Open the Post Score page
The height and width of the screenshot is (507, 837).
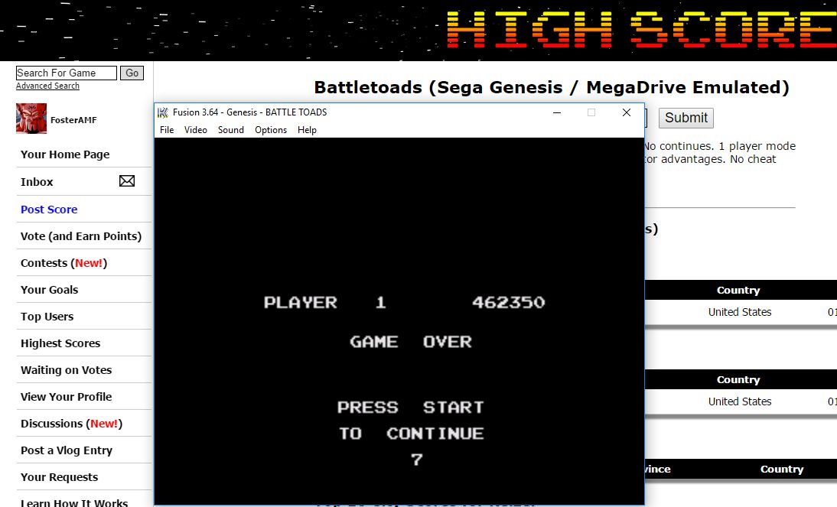(49, 210)
